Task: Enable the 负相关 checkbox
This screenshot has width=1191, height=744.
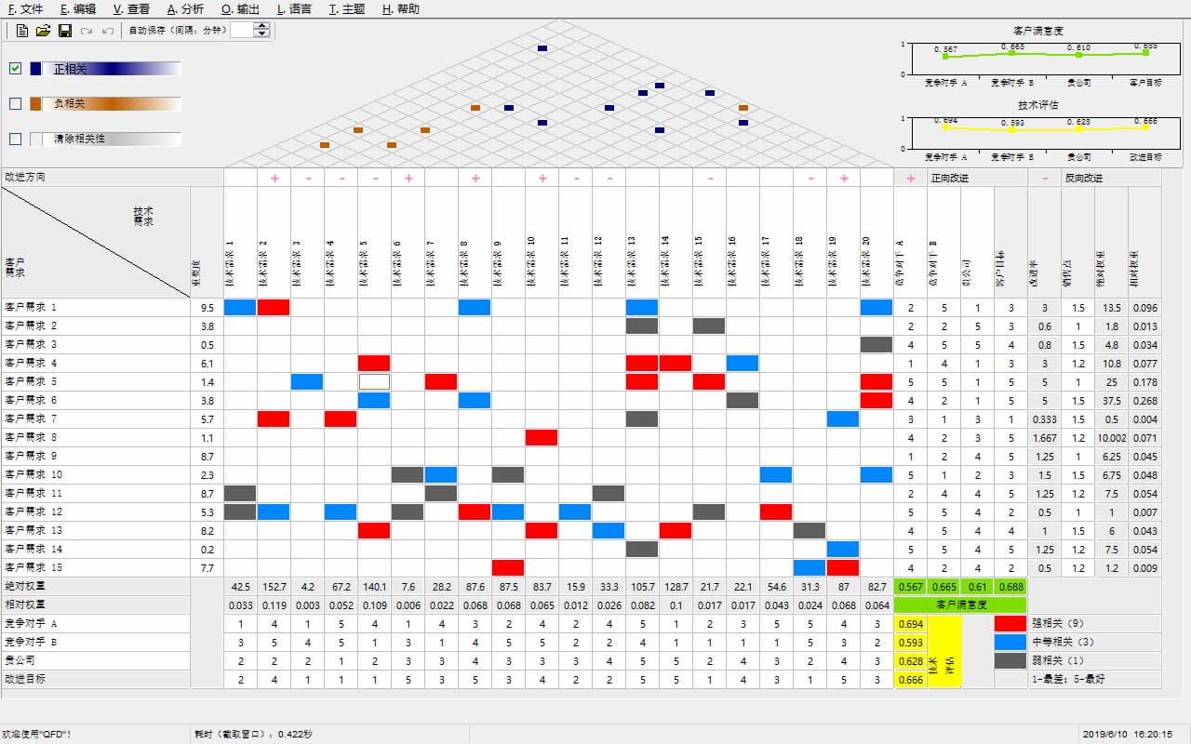Action: click(x=15, y=104)
